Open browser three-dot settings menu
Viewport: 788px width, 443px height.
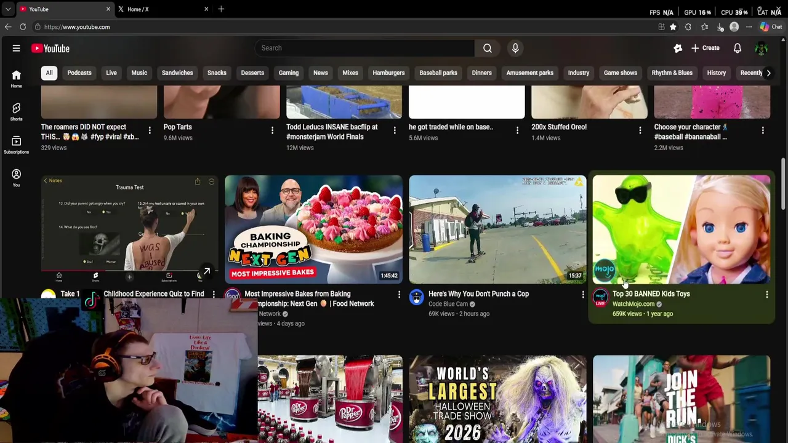coord(749,27)
